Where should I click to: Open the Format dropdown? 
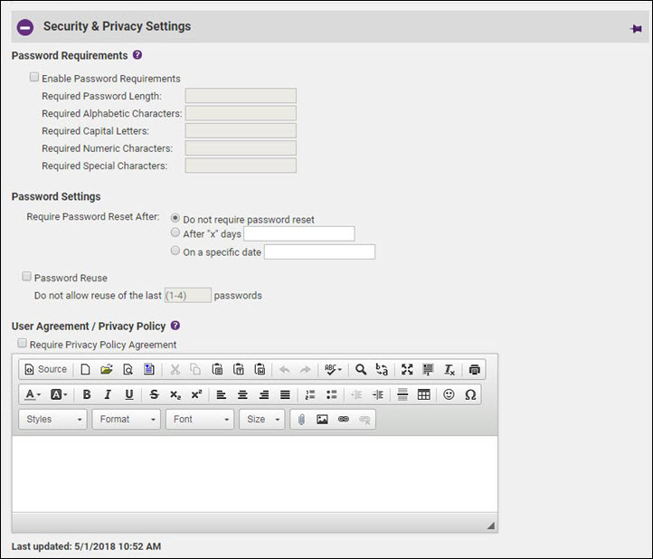point(127,420)
